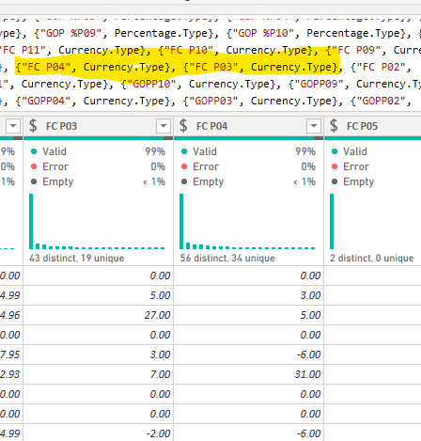Select the 3.00 cell in FC P03
The width and height of the screenshot is (421, 441).
coord(98,354)
